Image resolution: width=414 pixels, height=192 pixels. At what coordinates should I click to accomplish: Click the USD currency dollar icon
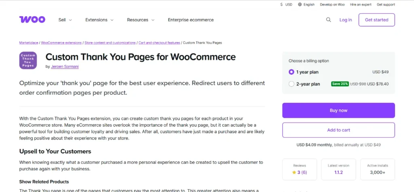(x=281, y=4)
